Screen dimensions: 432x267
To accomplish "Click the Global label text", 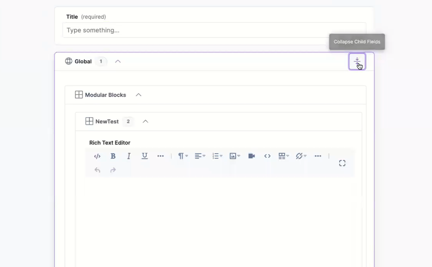I will [x=83, y=61].
